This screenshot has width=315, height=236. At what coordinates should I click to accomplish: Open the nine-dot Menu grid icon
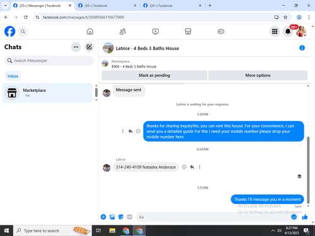tap(275, 31)
